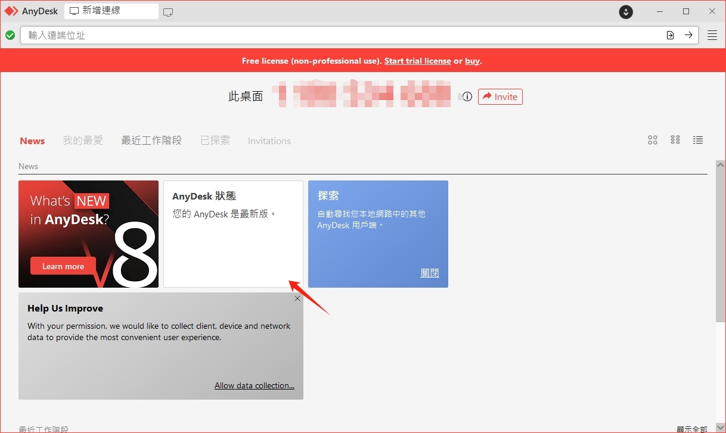
Task: Click the 您的 AnyDesk 是最新版 text
Action: click(224, 213)
